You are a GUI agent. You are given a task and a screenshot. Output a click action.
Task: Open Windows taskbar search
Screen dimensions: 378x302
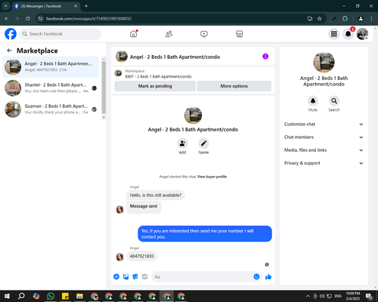21,296
